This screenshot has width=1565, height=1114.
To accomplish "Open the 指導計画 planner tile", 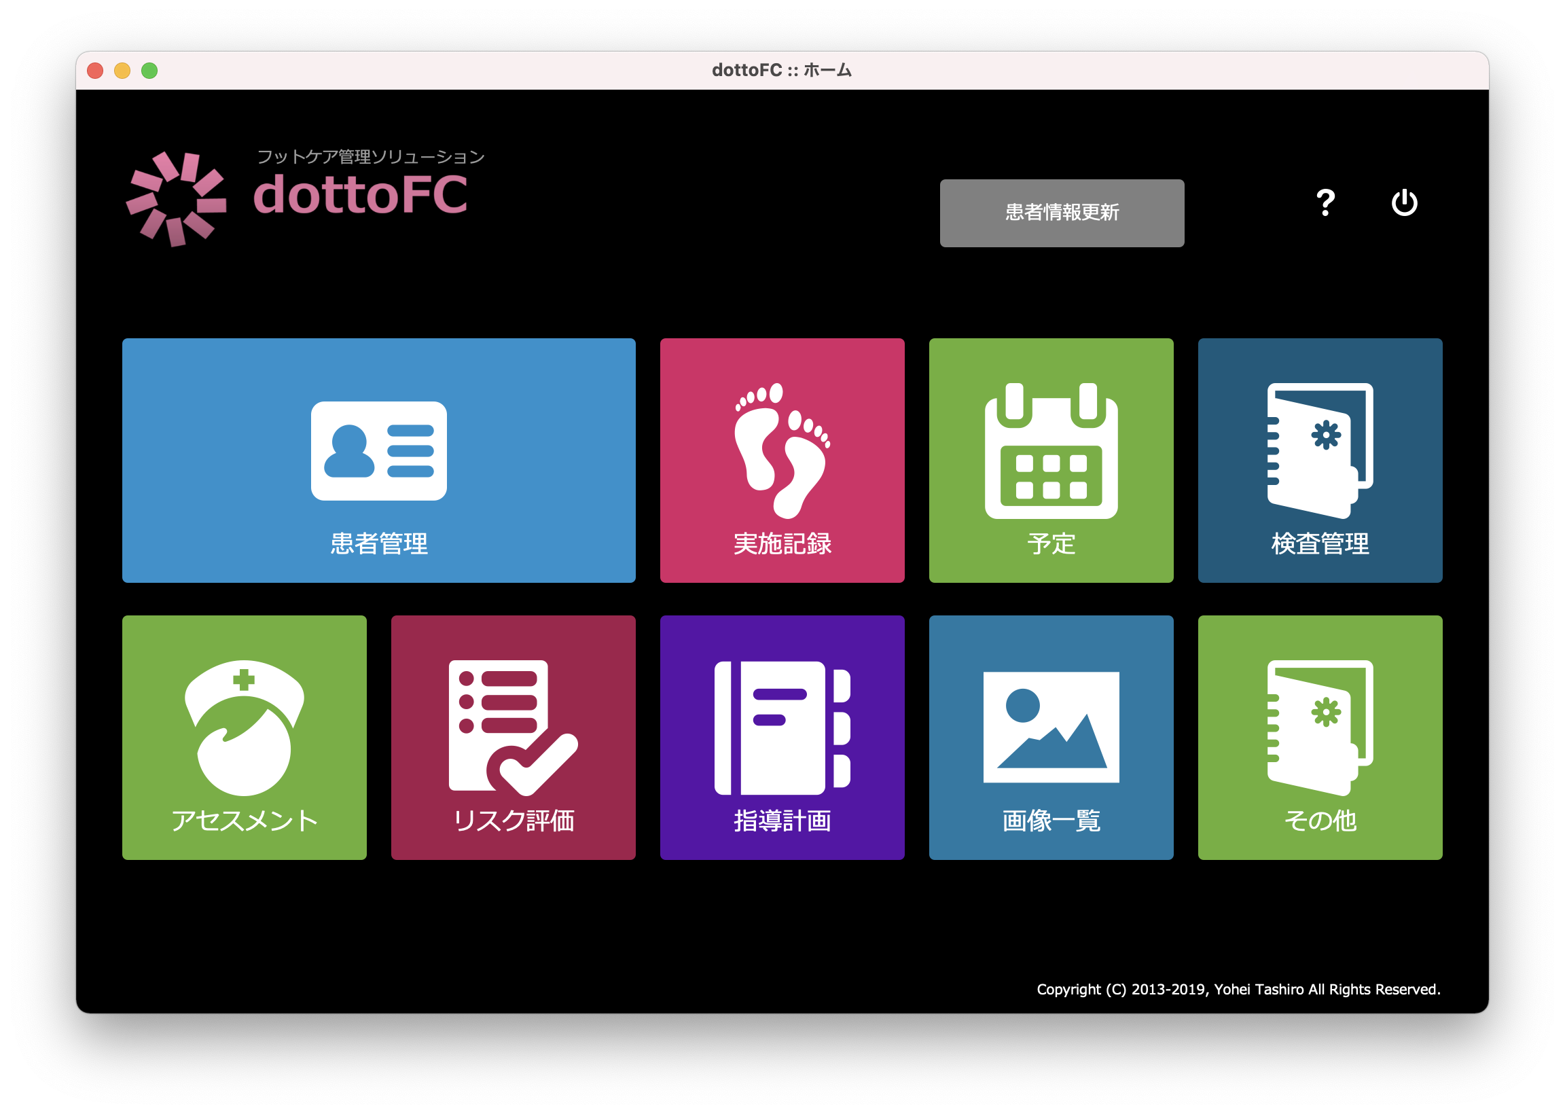I will [x=782, y=737].
